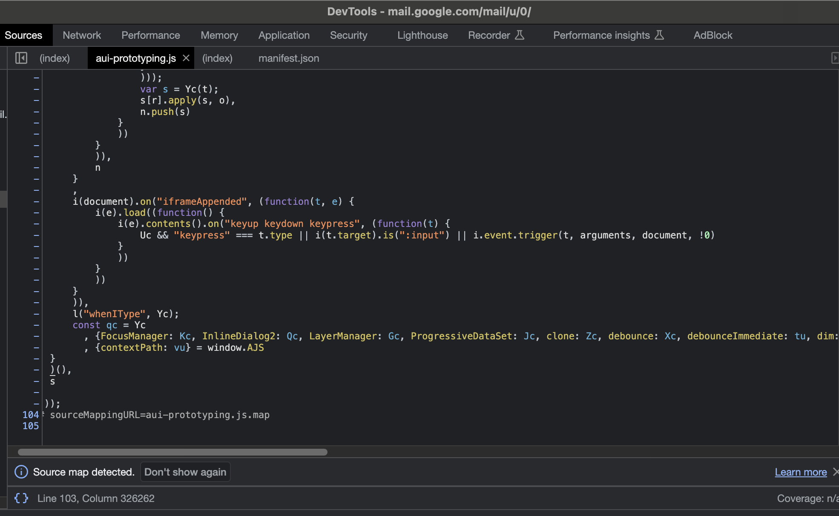Switch to the Memory tab

click(x=219, y=35)
